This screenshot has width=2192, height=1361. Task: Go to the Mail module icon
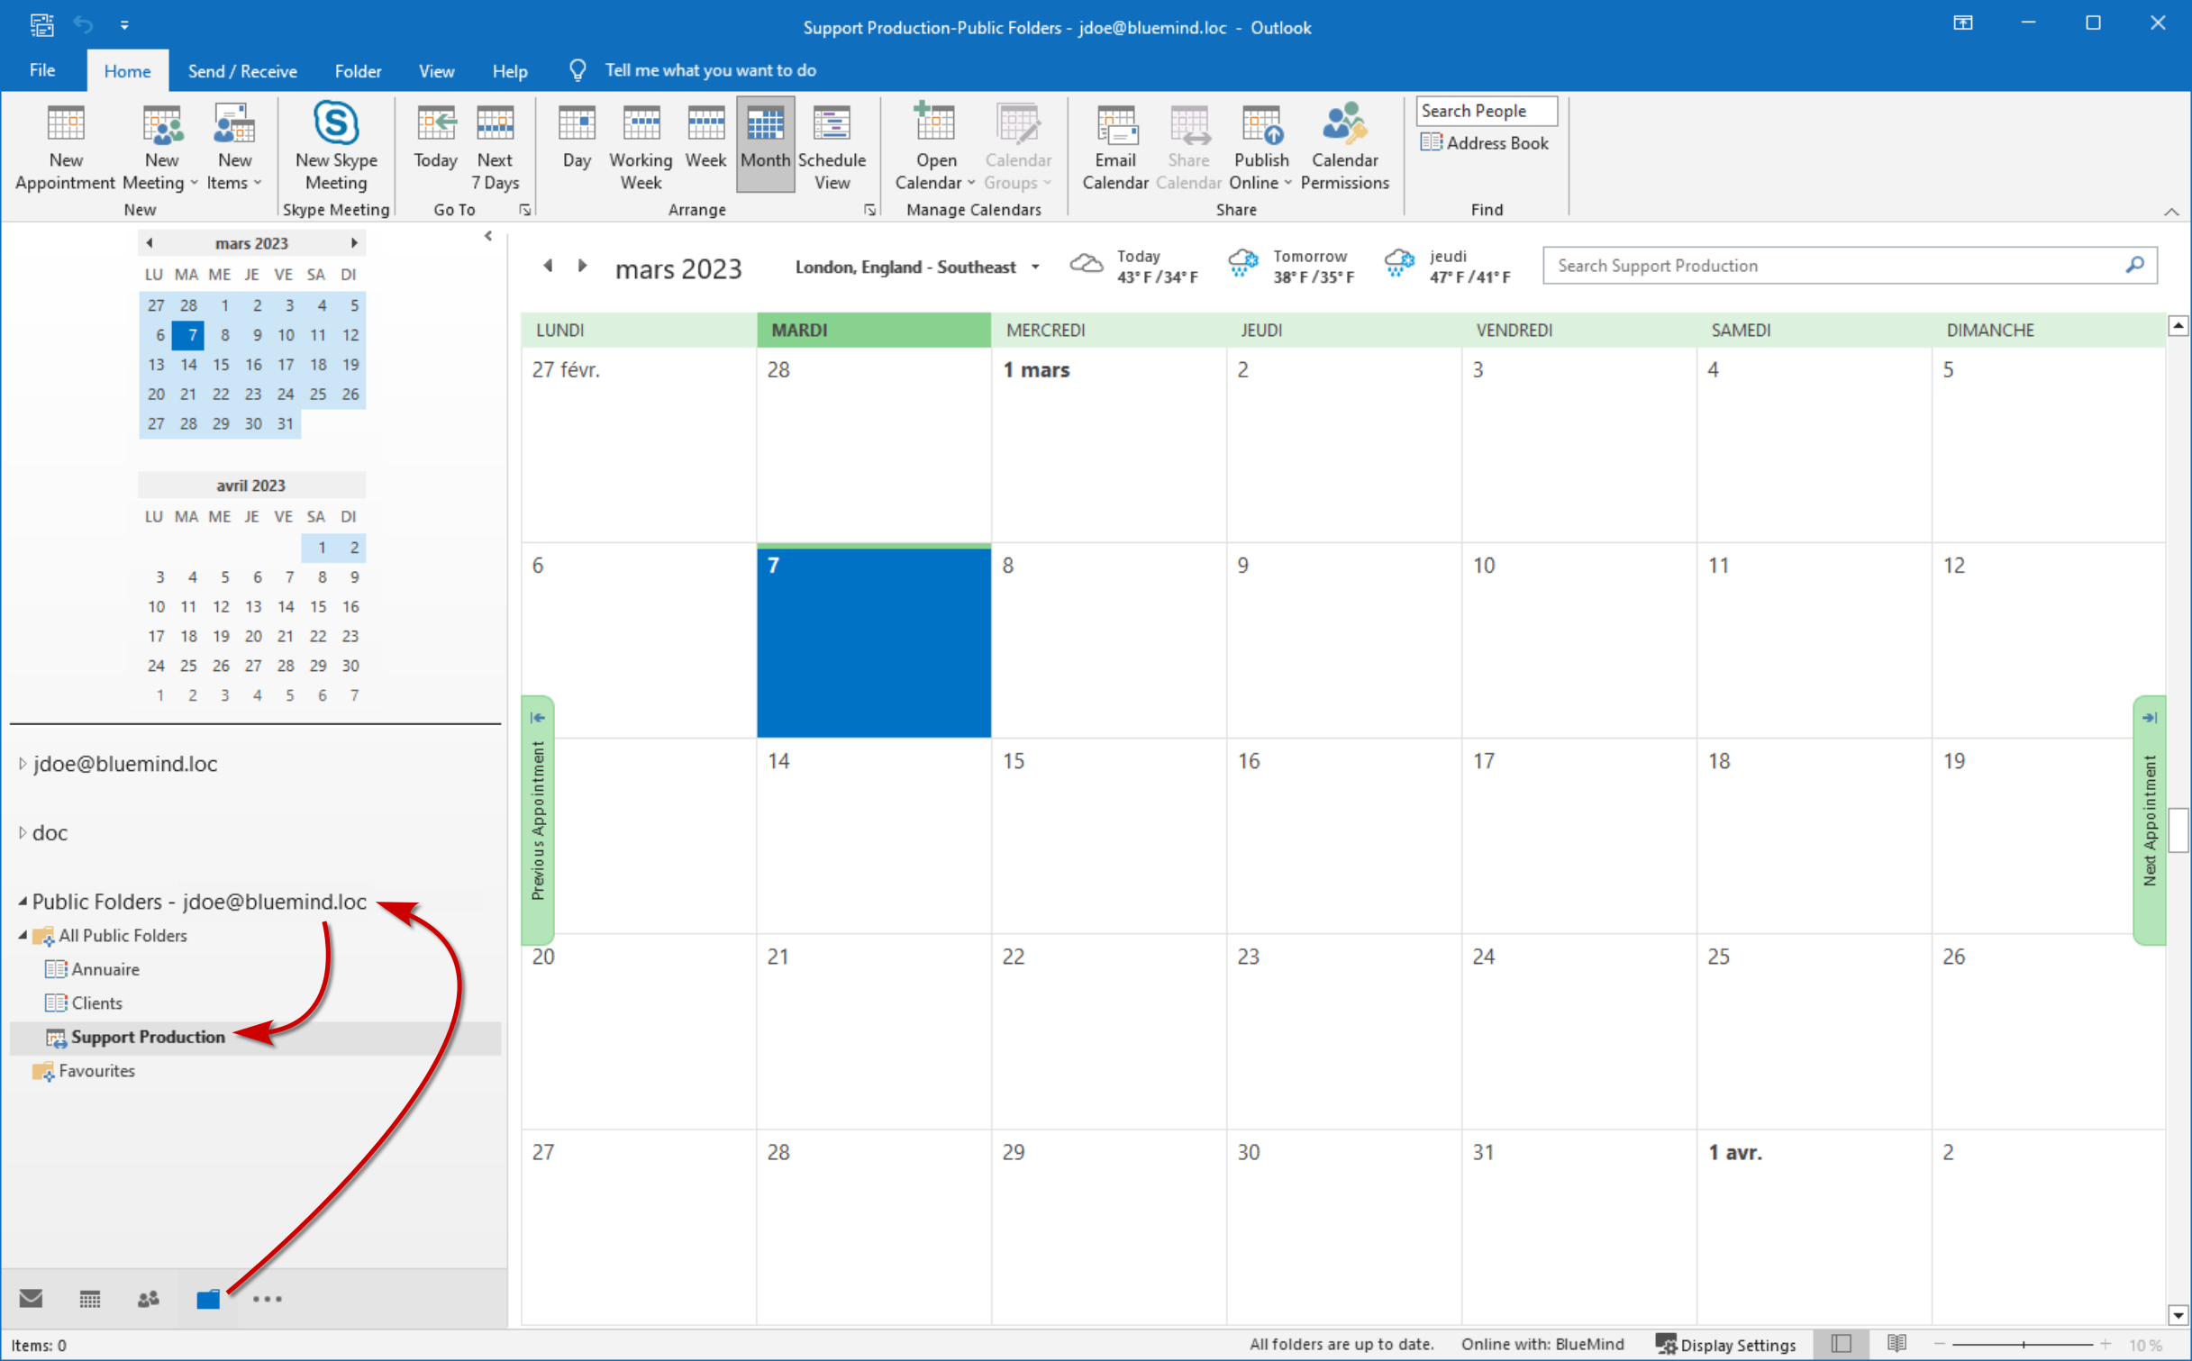coord(32,1298)
